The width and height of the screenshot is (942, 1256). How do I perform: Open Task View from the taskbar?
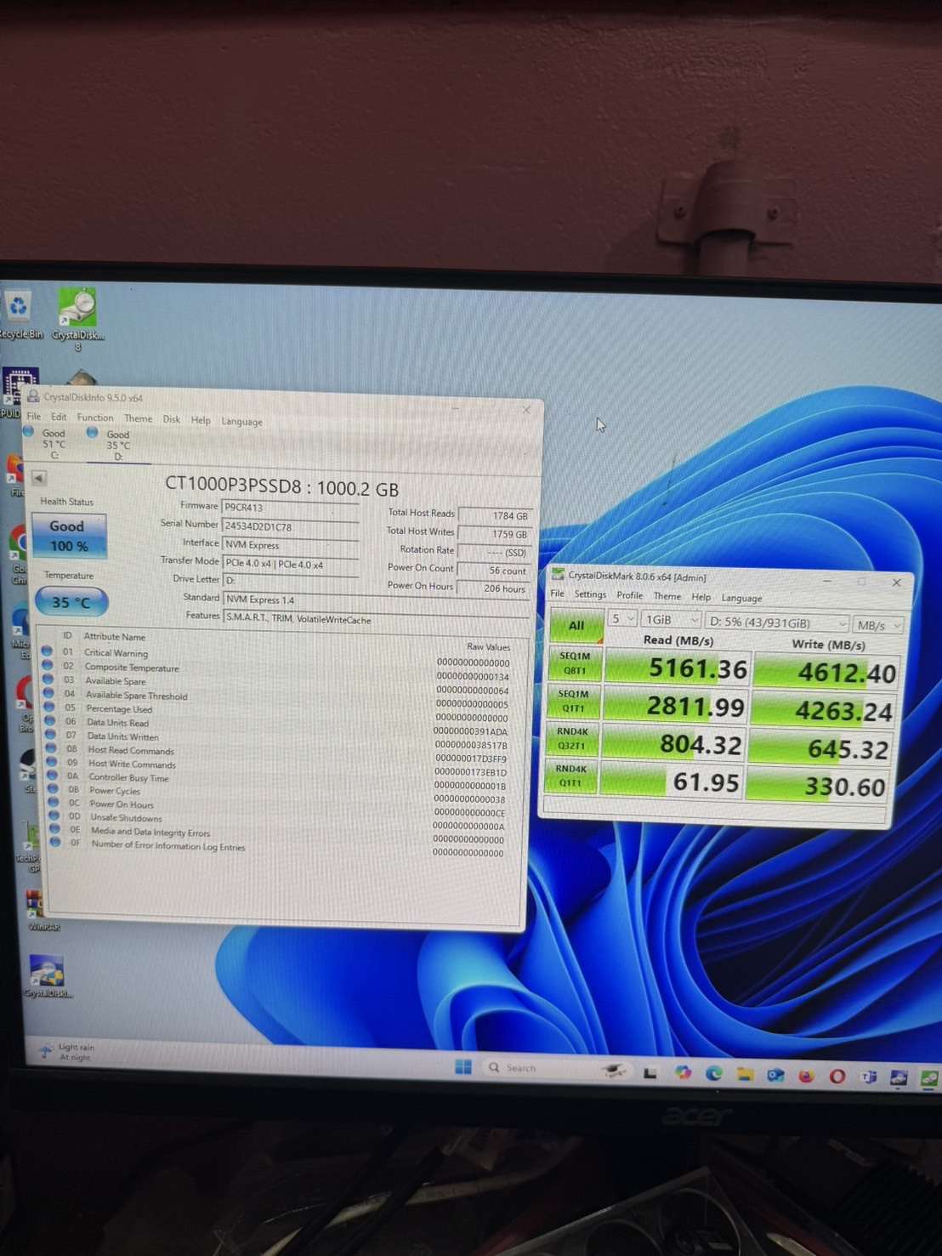coord(650,1073)
